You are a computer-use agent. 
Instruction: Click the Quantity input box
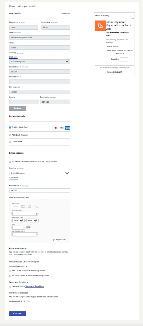coord(124,59)
